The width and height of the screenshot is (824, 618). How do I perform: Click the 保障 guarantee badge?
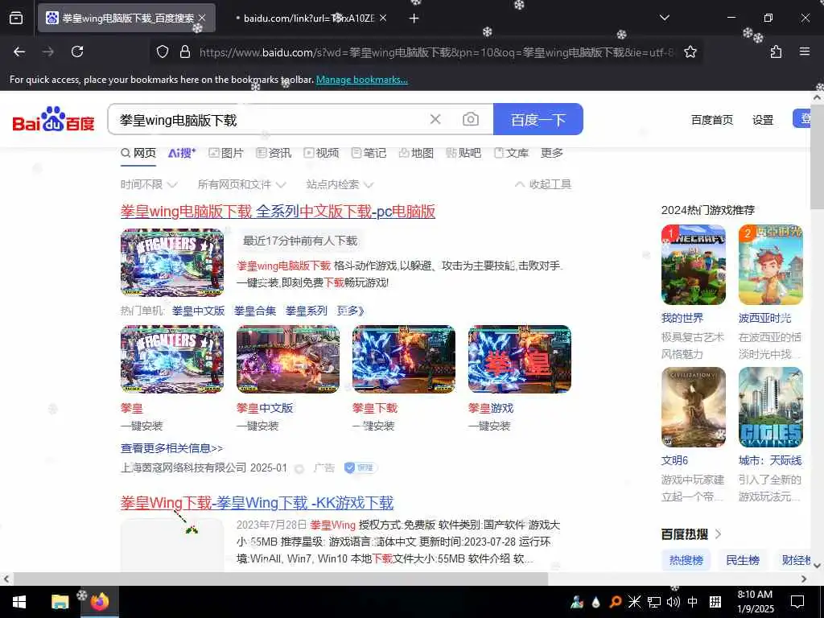coord(360,468)
